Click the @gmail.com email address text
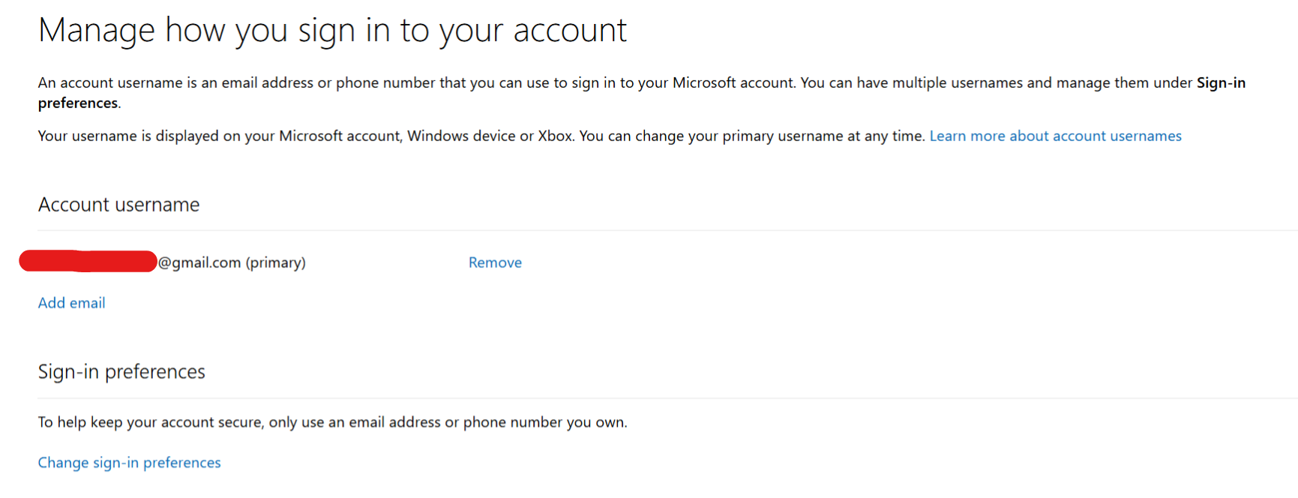Screen dimensions: 1298x498 [x=199, y=262]
